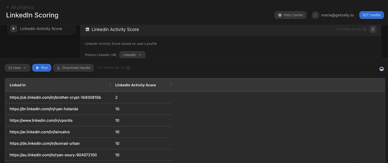The width and height of the screenshot is (388, 163).
Task: Select the konrad-urban URL cell
Action: (x=58, y=143)
